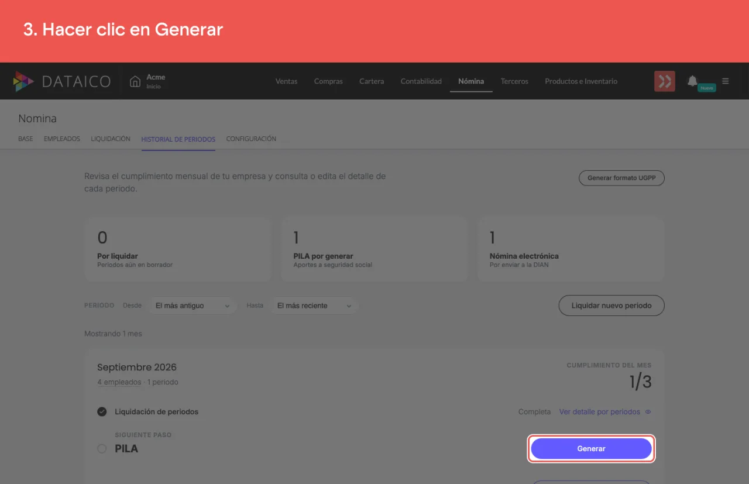This screenshot has height=484, width=749.
Task: Click the eye icon beside Ver detalle por periodos
Action: click(648, 412)
